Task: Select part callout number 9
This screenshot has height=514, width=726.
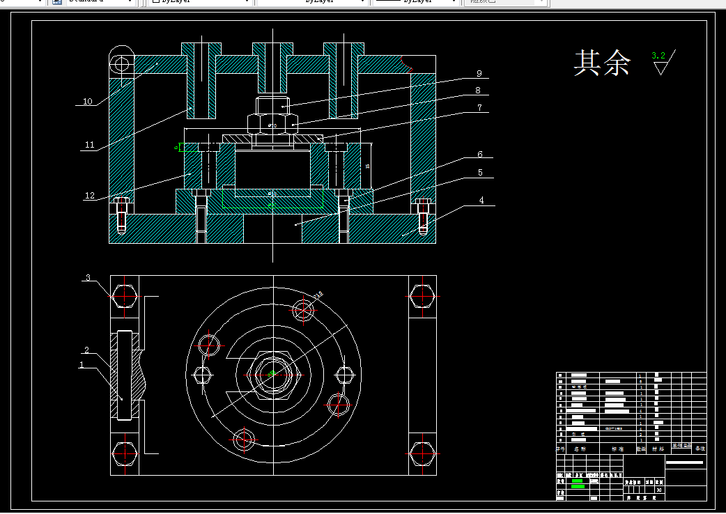Action: [479, 73]
